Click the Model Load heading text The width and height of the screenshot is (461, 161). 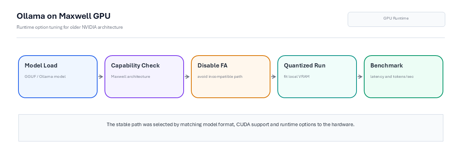pos(41,66)
